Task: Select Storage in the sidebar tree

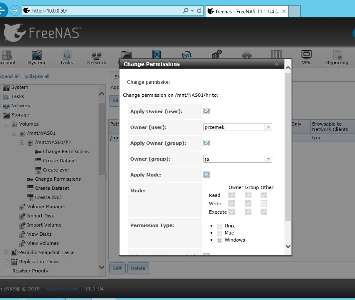Action: click(20, 115)
